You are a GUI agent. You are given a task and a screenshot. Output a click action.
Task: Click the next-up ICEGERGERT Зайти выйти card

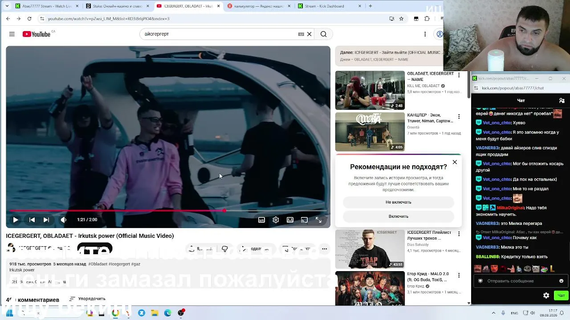(x=390, y=56)
